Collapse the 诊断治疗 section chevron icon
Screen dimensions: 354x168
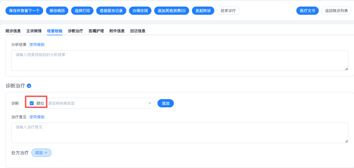click(29, 86)
